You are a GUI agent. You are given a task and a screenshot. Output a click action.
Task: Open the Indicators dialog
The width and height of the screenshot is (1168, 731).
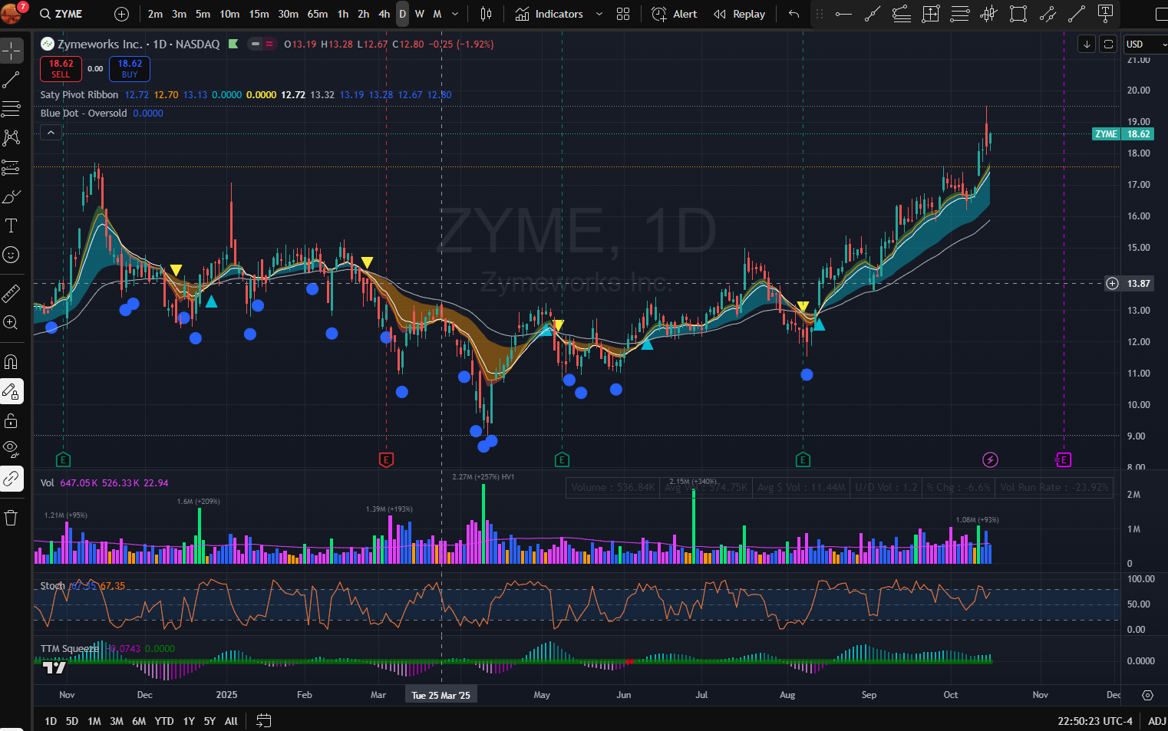549,14
